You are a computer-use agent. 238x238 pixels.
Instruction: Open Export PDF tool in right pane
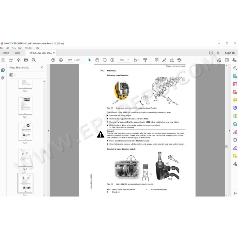pos(235,76)
